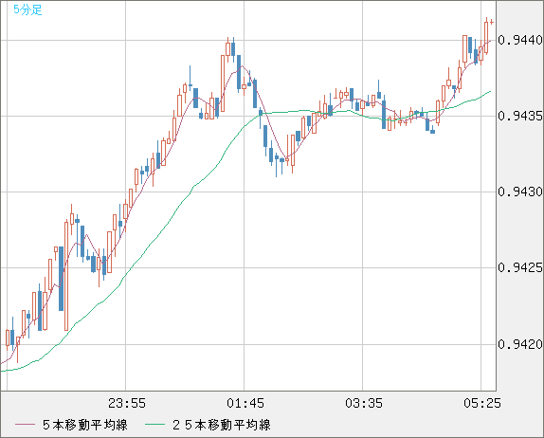Click the 01:45 time axis label
The height and width of the screenshot is (438, 544).
pos(245,403)
